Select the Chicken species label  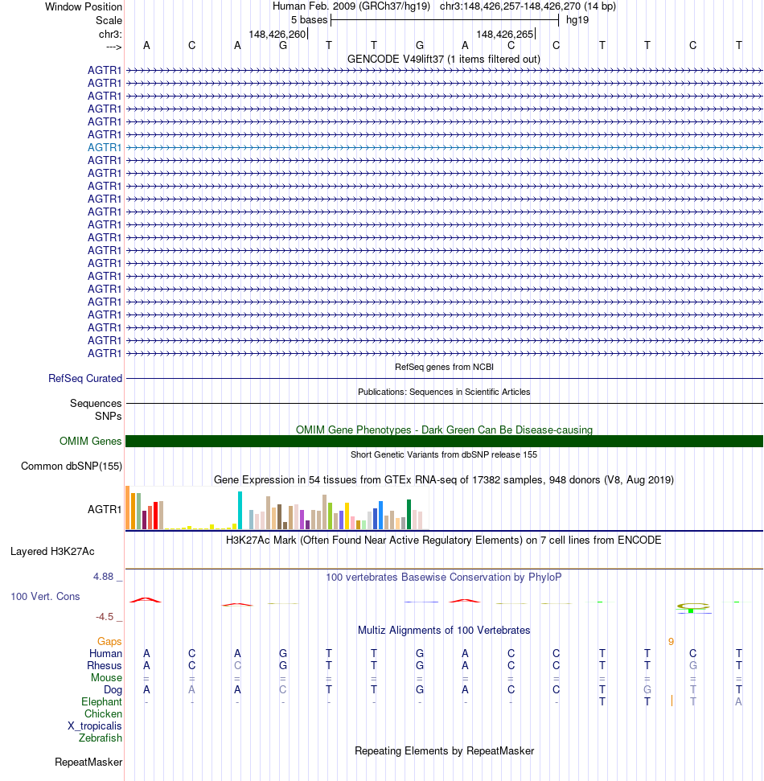point(103,713)
